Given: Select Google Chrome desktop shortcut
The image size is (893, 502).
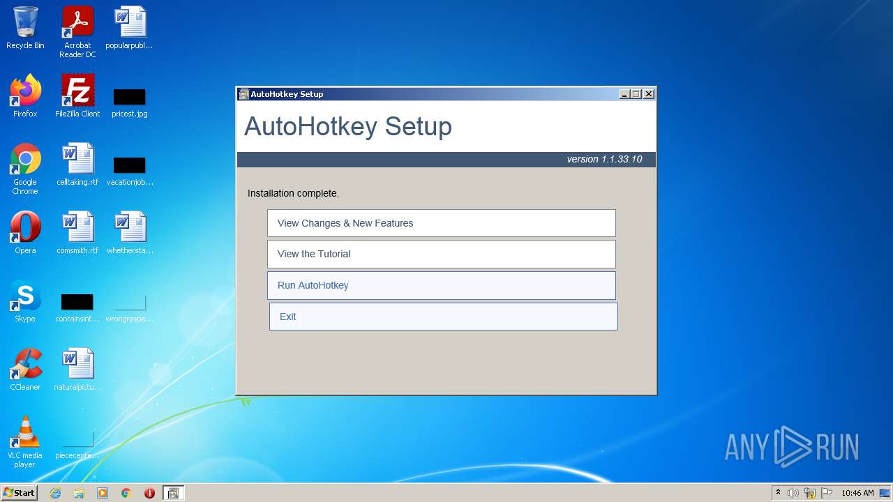Looking at the screenshot, I should [x=25, y=169].
